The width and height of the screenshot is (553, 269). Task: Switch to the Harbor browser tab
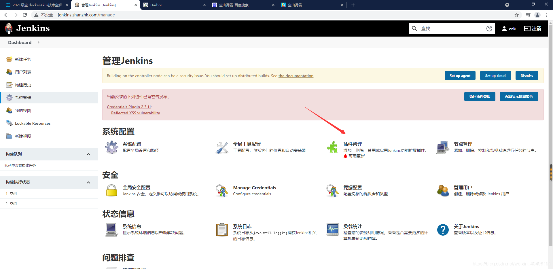click(x=174, y=5)
